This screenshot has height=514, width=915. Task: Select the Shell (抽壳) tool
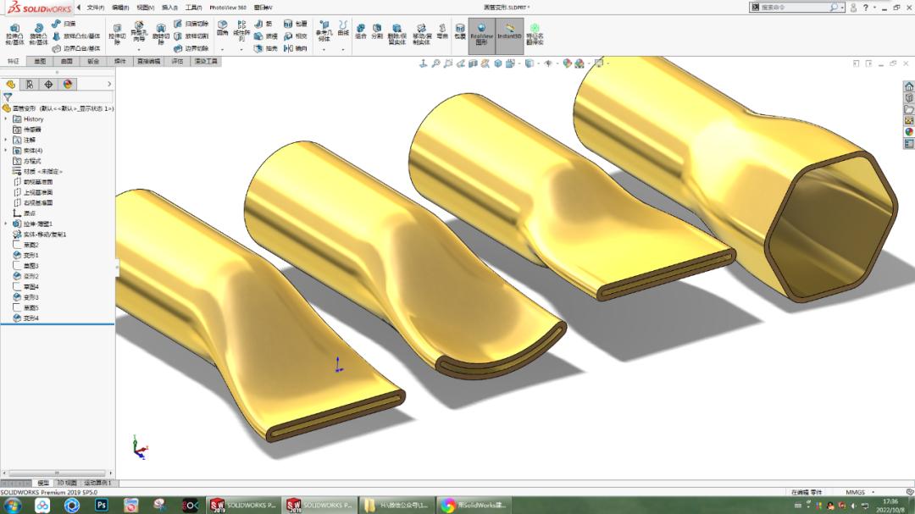pos(258,49)
